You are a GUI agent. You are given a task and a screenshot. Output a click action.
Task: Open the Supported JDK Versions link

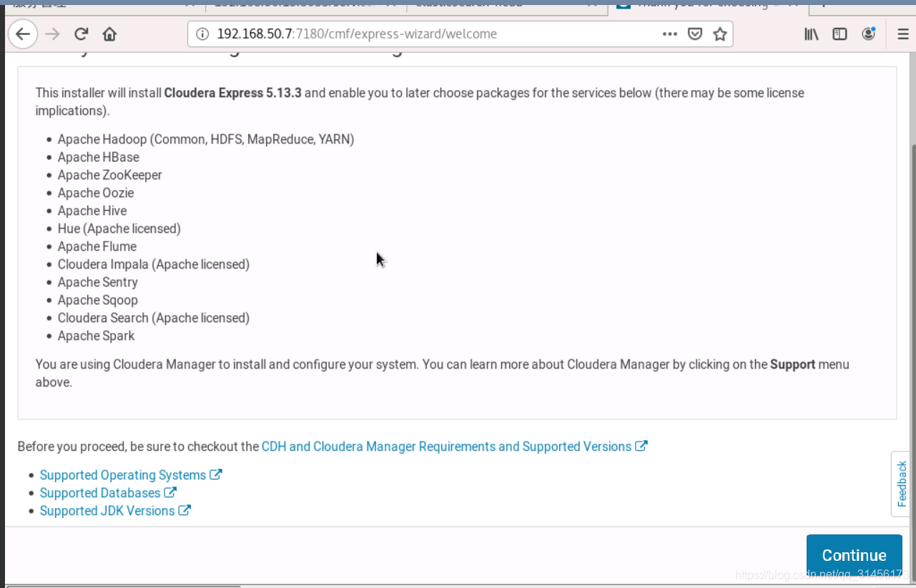(x=115, y=511)
